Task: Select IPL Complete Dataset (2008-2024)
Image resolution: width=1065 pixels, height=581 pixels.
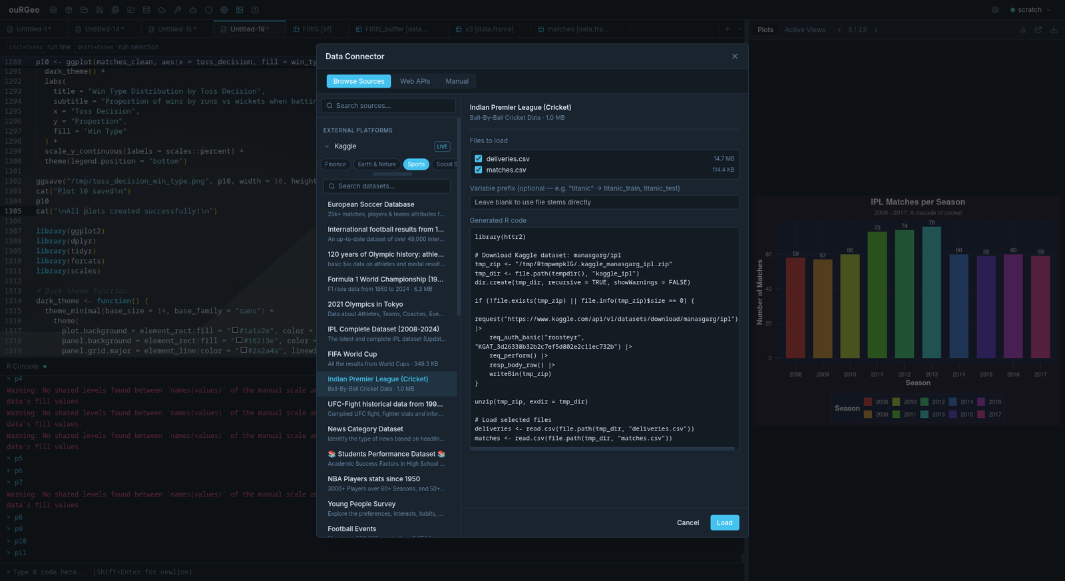Action: [387, 334]
